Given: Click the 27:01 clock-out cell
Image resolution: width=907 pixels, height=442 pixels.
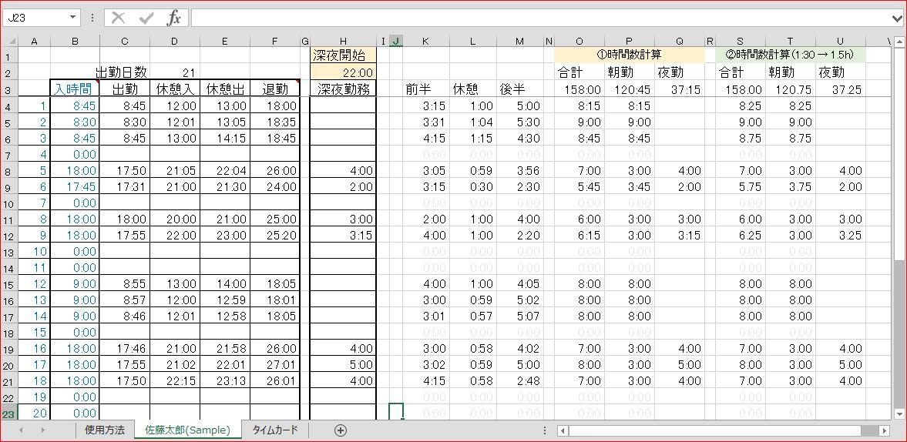Looking at the screenshot, I should (275, 364).
